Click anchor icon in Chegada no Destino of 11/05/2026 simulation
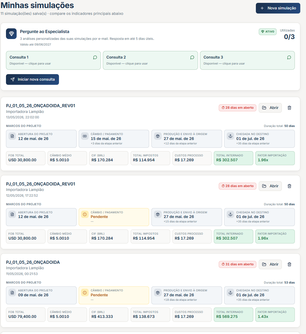The image size is (306, 334). (230, 293)
